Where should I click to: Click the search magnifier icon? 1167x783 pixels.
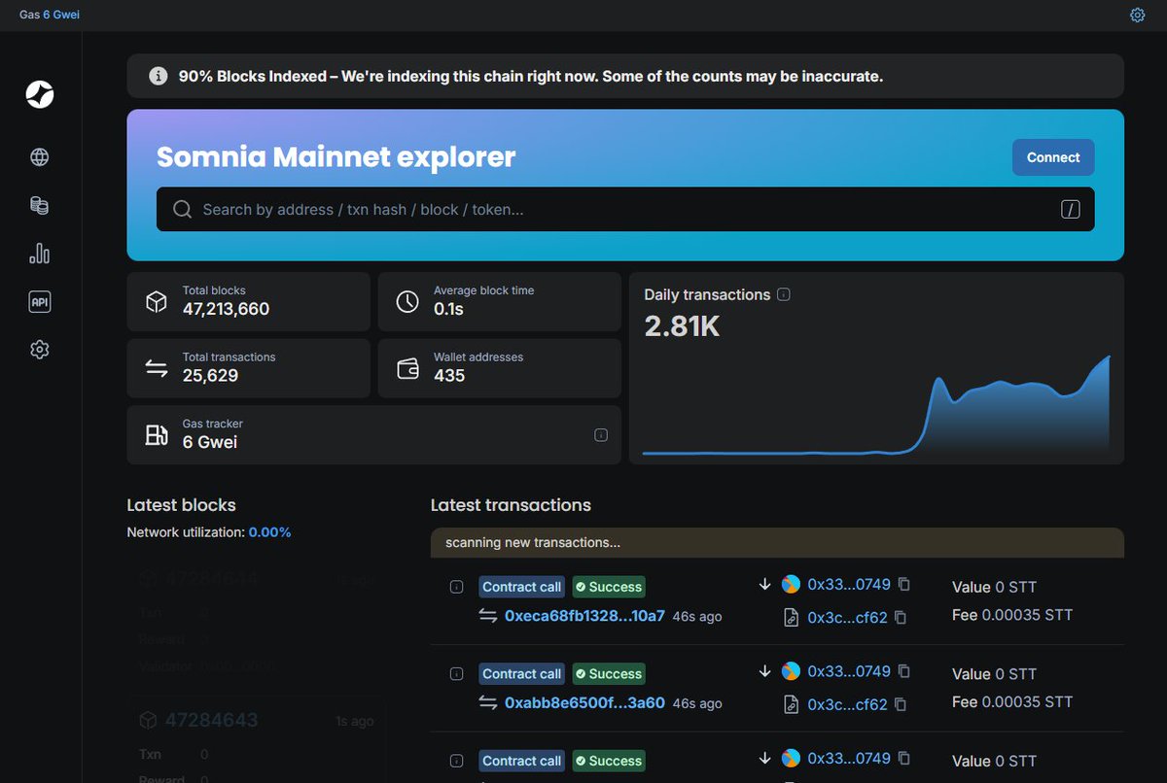[x=182, y=210]
